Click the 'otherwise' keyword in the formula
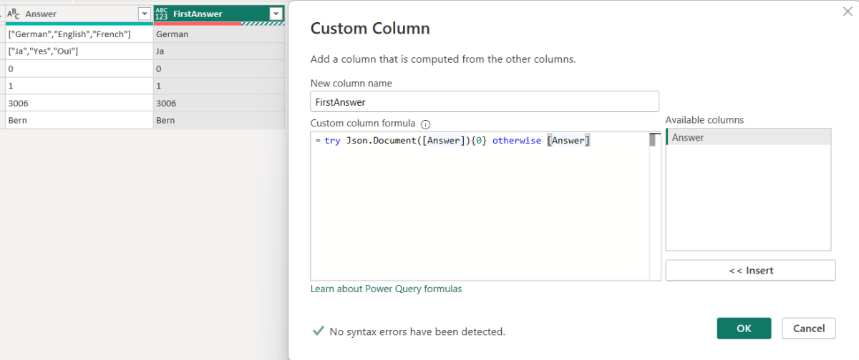The width and height of the screenshot is (859, 360). tap(516, 141)
